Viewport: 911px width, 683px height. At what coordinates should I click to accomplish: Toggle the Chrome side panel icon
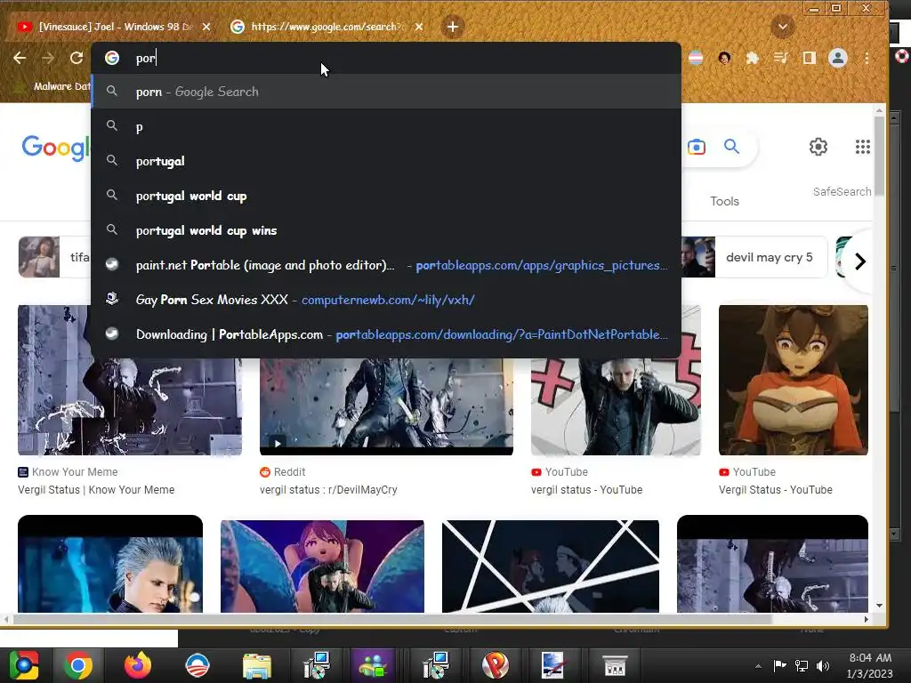810,58
